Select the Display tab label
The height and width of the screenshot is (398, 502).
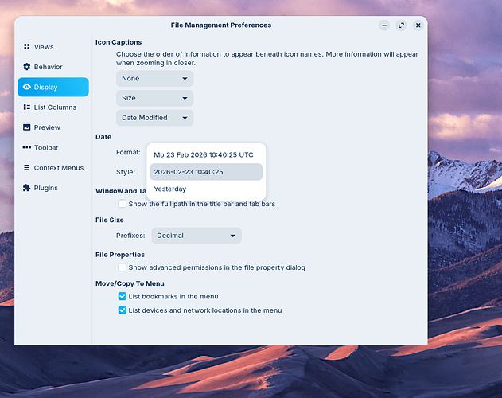point(46,88)
